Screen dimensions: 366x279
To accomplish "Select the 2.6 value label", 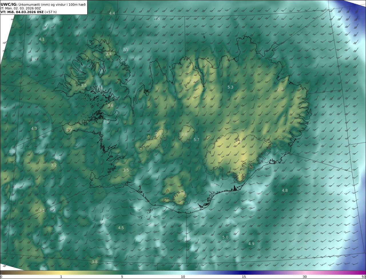I will coord(184,134).
